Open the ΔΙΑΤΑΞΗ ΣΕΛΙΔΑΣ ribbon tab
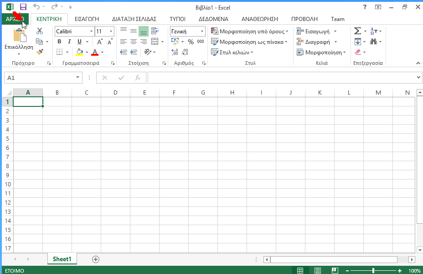Viewport: 423px width, 274px height. click(x=134, y=19)
